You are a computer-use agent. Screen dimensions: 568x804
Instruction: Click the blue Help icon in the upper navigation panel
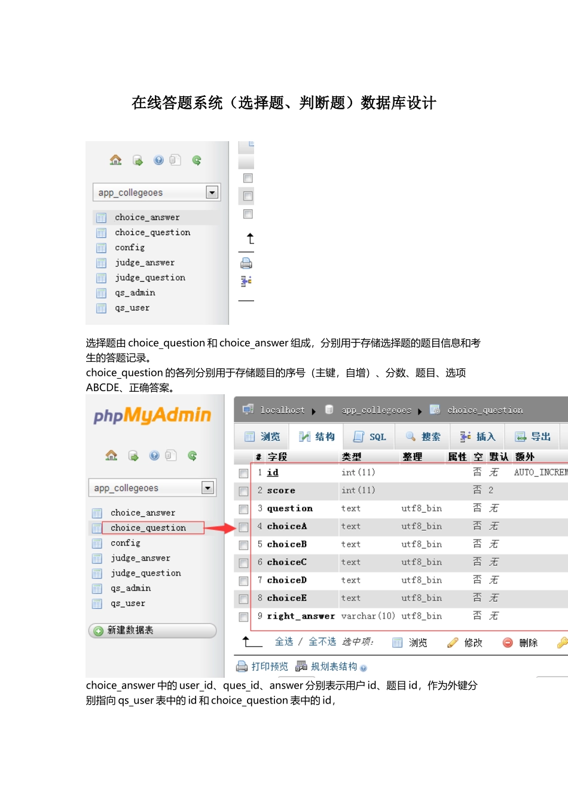(x=158, y=160)
